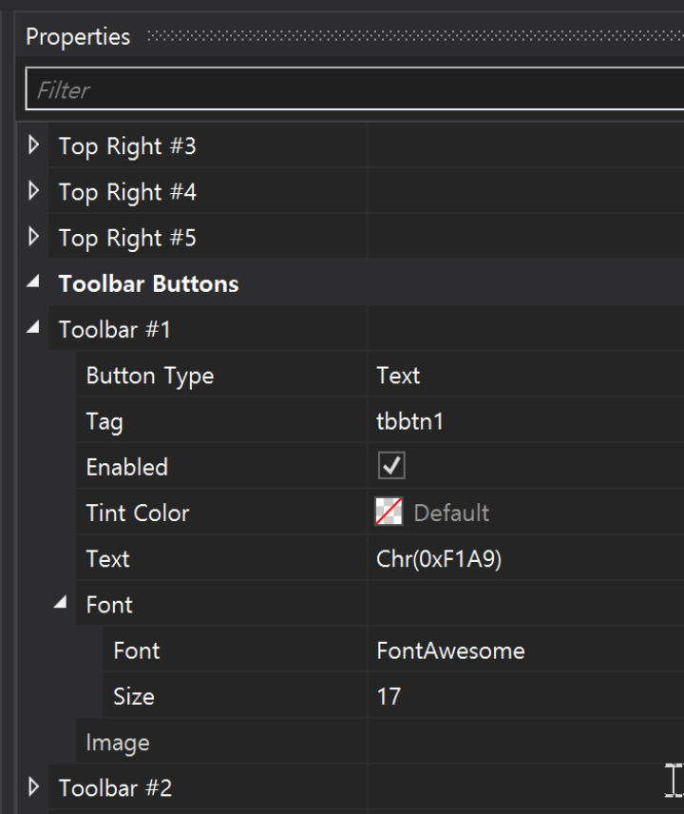Collapse the Toolbar #1 group

(34, 328)
